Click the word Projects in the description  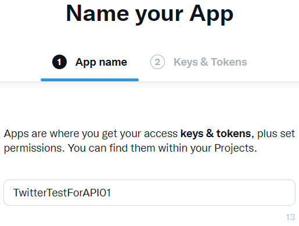click(234, 148)
